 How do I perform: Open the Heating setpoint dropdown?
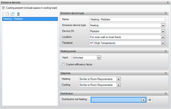coord(118,79)
